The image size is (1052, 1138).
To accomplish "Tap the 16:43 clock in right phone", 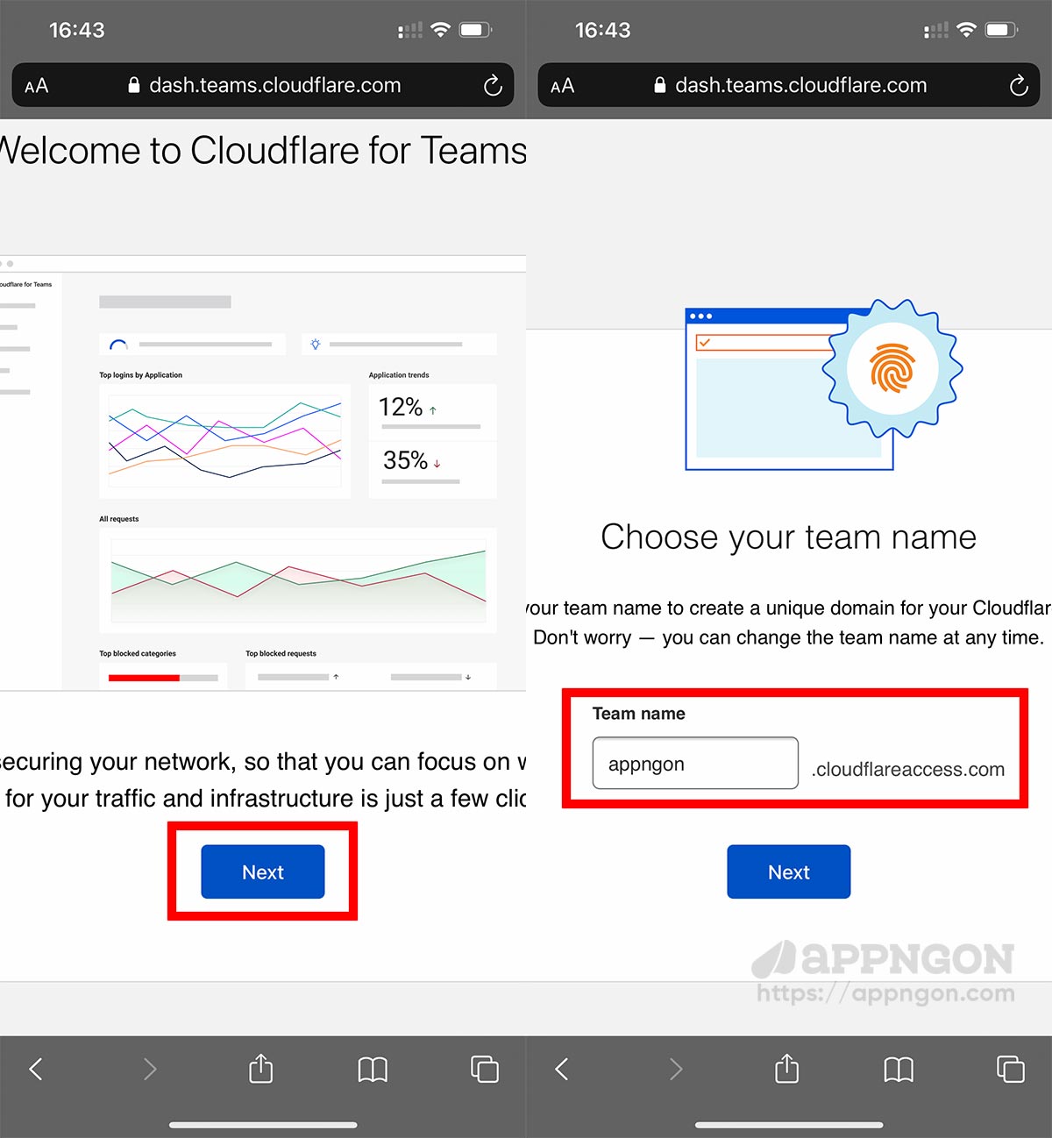I will (x=602, y=30).
